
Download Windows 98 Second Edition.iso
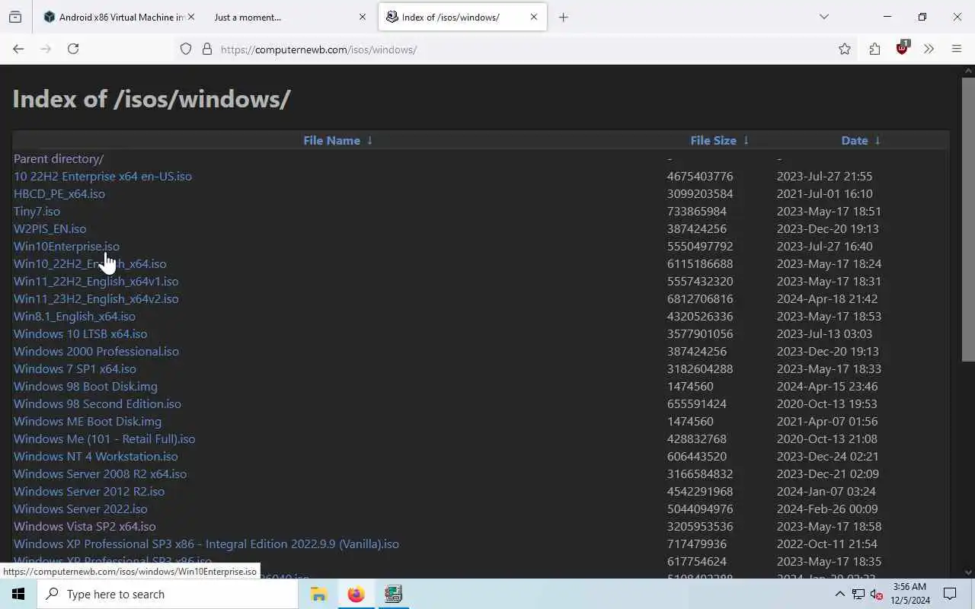(97, 403)
